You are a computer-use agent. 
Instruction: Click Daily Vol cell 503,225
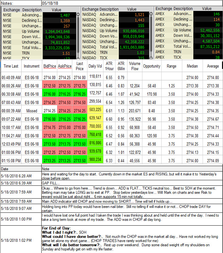click(95, 110)
